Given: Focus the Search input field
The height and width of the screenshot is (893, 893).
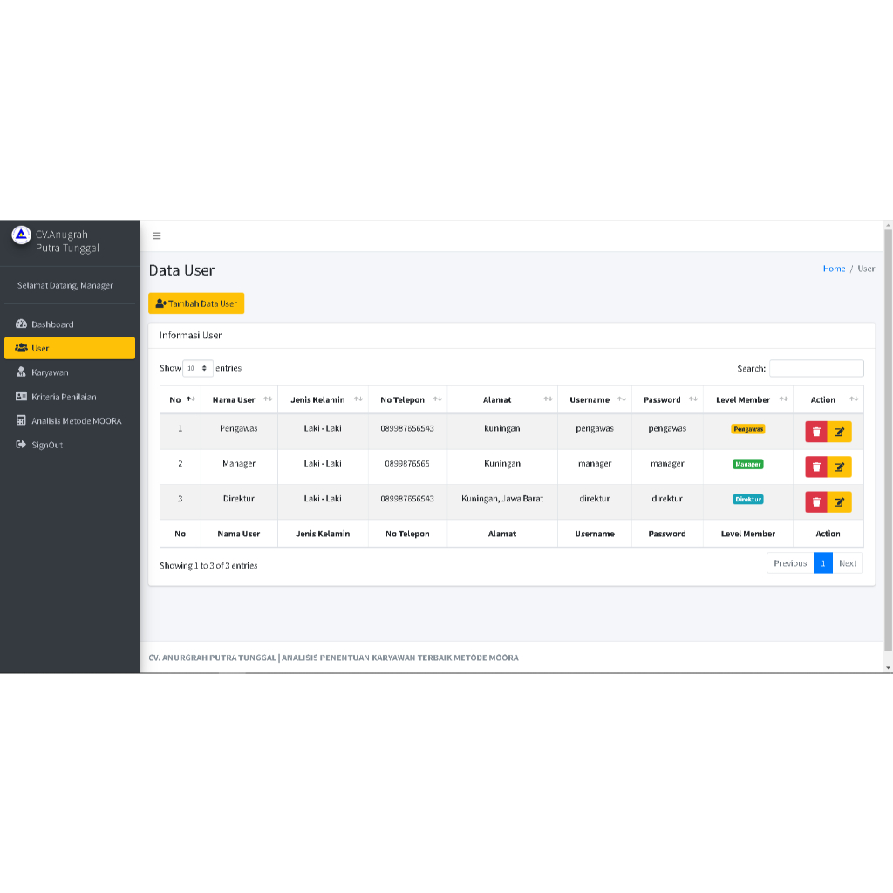Looking at the screenshot, I should [816, 369].
